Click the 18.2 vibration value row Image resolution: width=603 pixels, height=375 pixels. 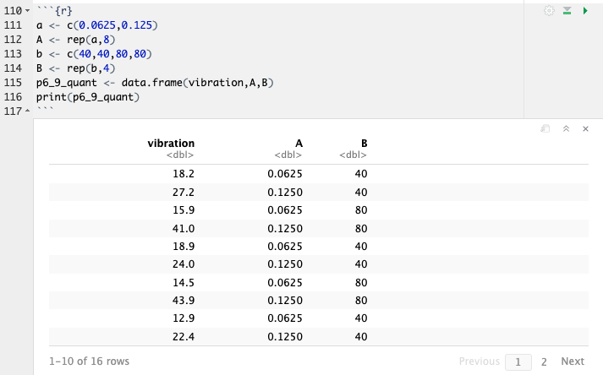pyautogui.click(x=184, y=173)
